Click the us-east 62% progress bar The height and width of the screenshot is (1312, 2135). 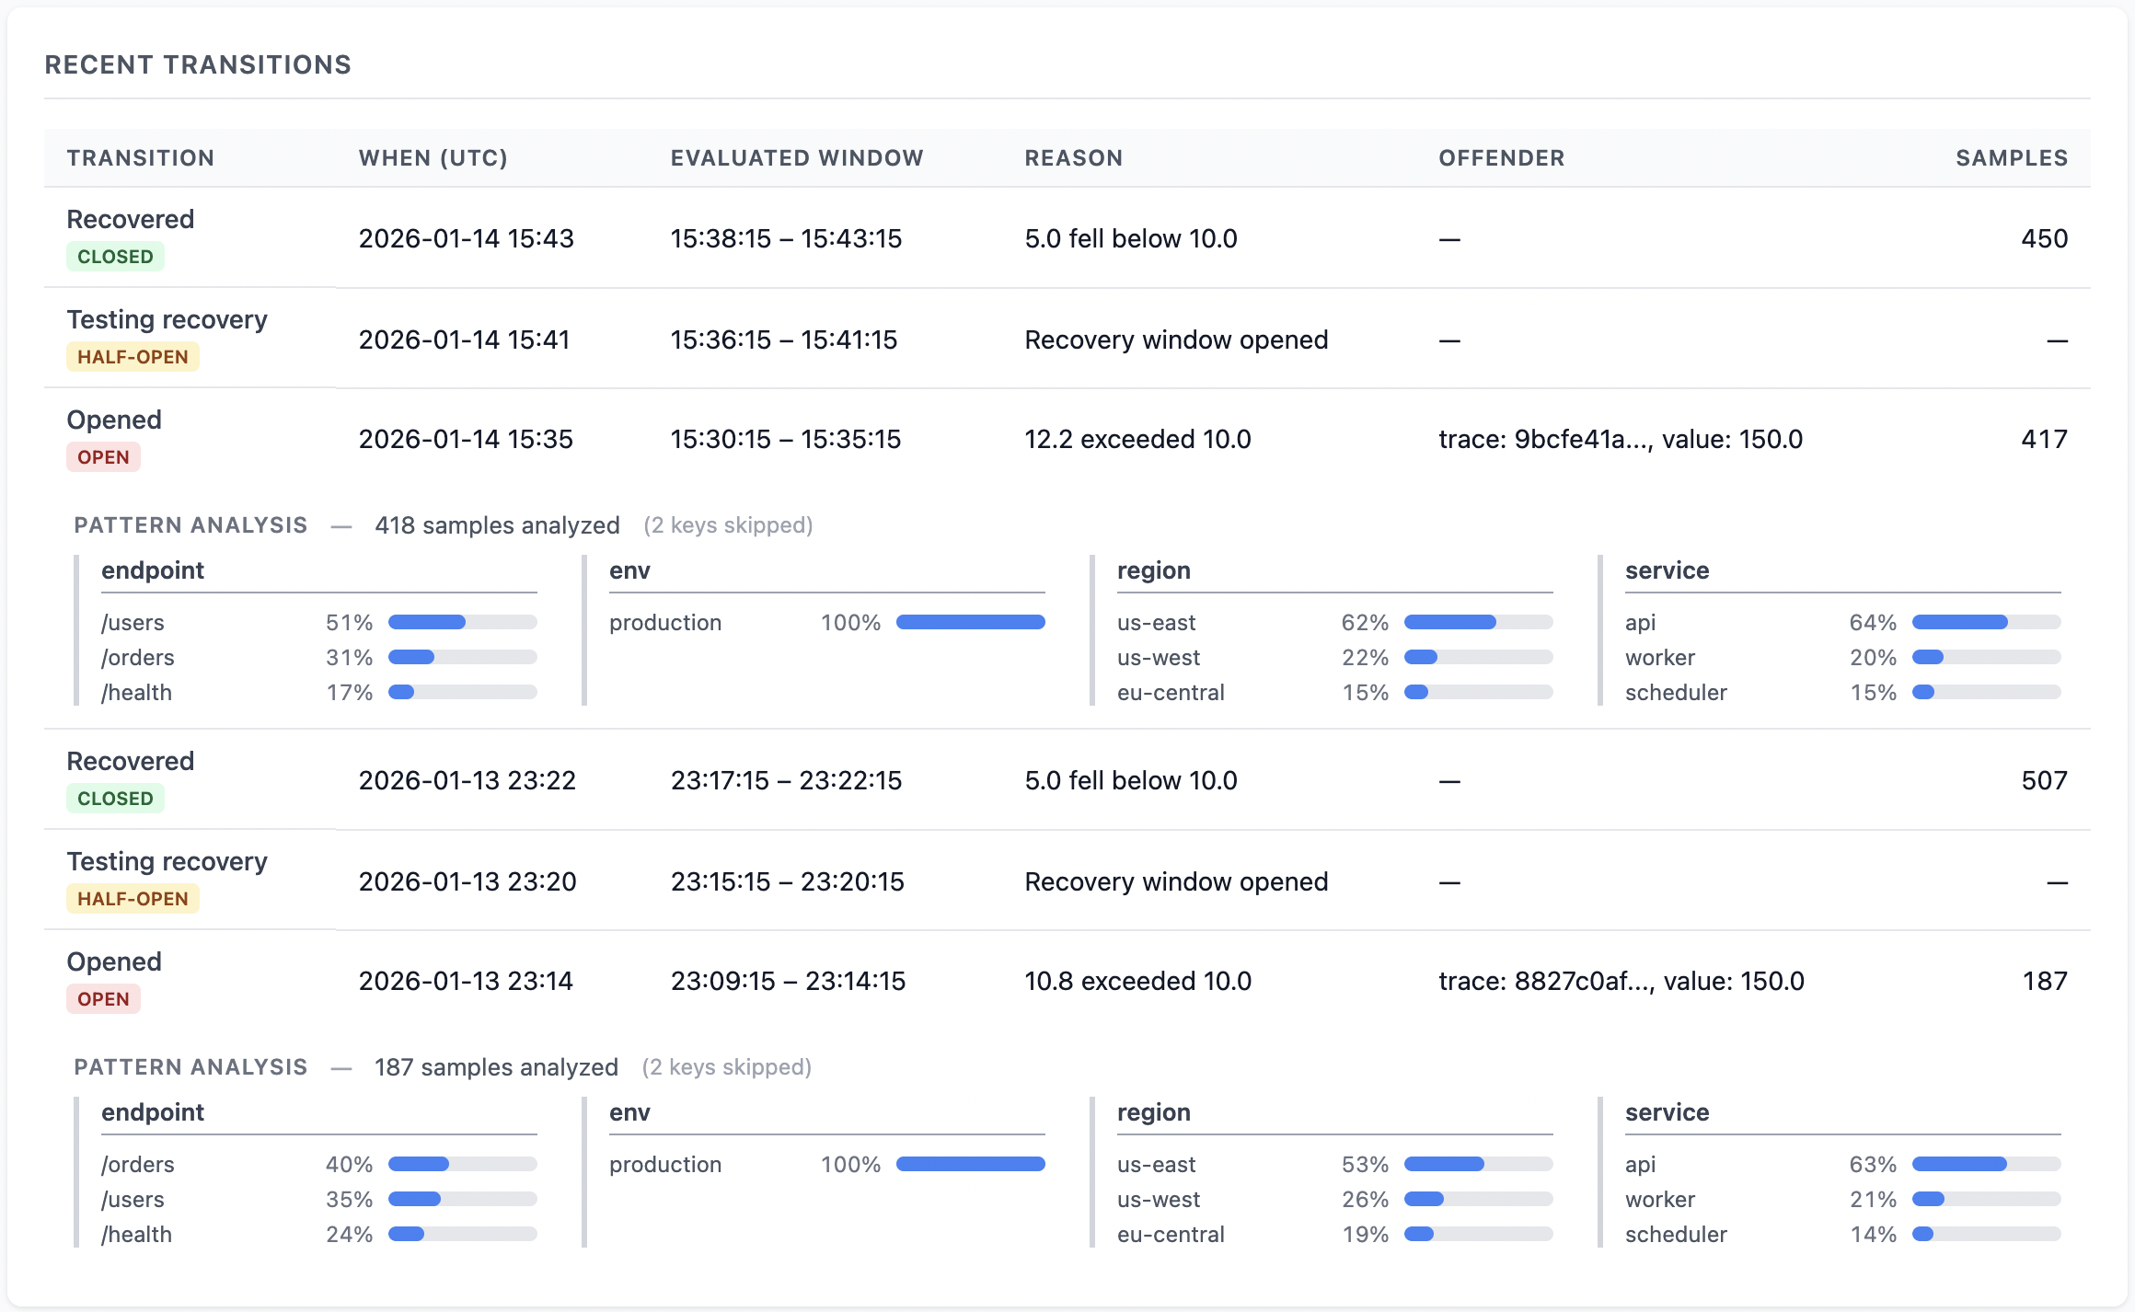(1478, 623)
